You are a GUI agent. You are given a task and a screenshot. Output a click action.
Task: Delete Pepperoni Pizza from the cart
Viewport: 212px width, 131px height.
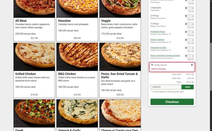pyautogui.click(x=186, y=32)
